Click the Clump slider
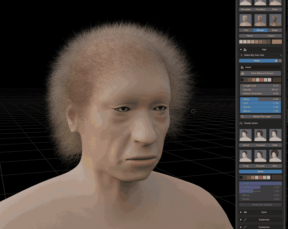This screenshot has height=229, width=288. 261,107
